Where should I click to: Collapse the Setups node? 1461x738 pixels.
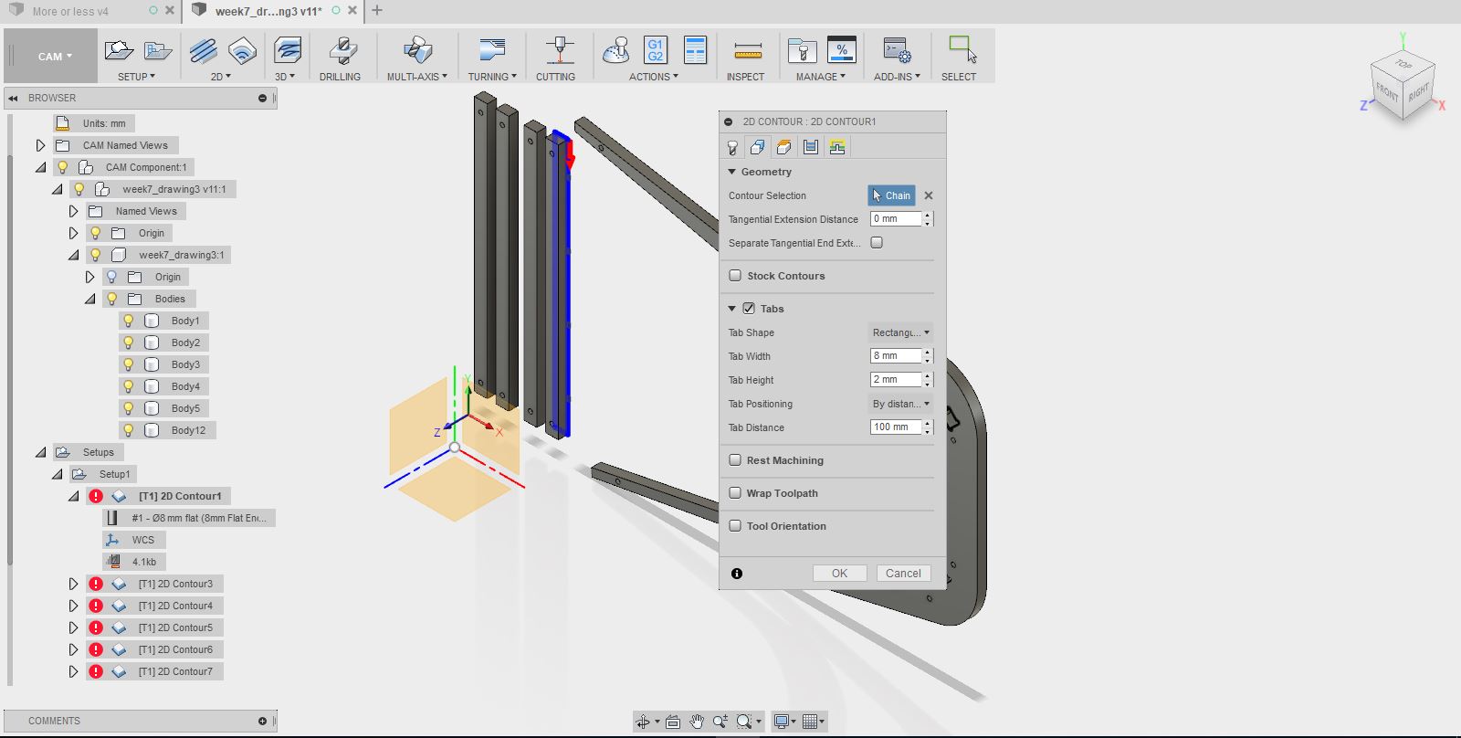[x=40, y=452]
